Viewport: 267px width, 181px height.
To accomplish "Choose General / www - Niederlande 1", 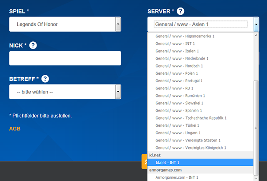I will click(201, 59).
